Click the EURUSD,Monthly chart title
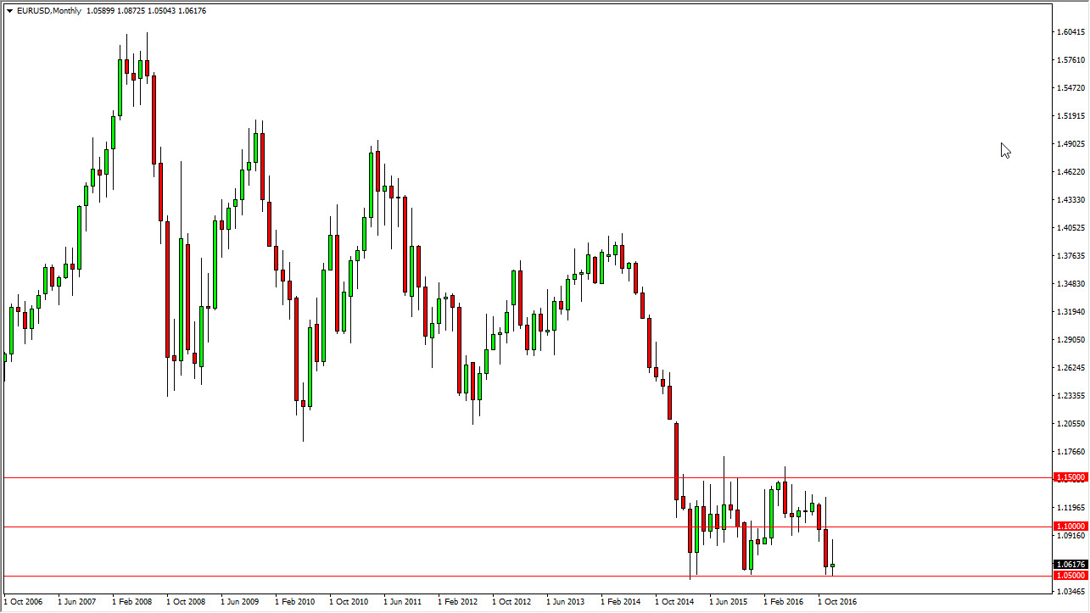Screen dimensions: 1090x613 click(x=48, y=11)
